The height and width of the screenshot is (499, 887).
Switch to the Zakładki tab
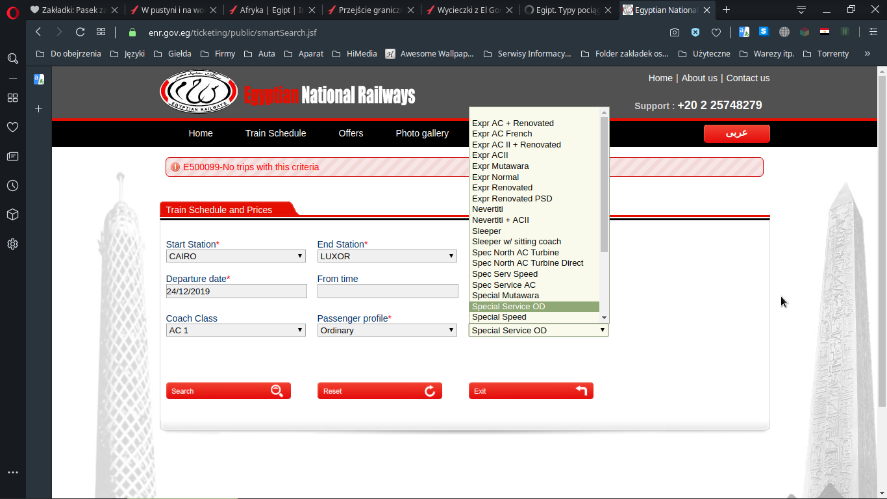(73, 10)
